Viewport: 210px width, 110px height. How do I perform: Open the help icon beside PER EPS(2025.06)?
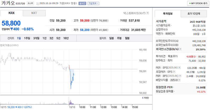180,67
